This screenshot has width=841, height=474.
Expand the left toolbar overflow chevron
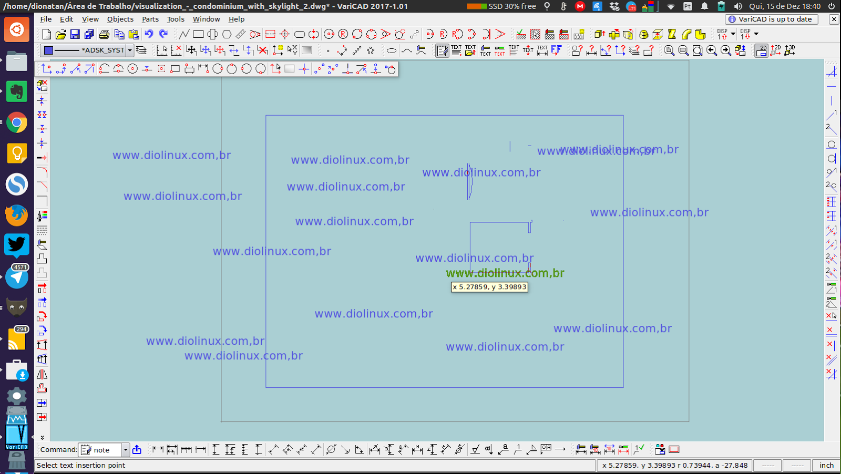coord(42,437)
